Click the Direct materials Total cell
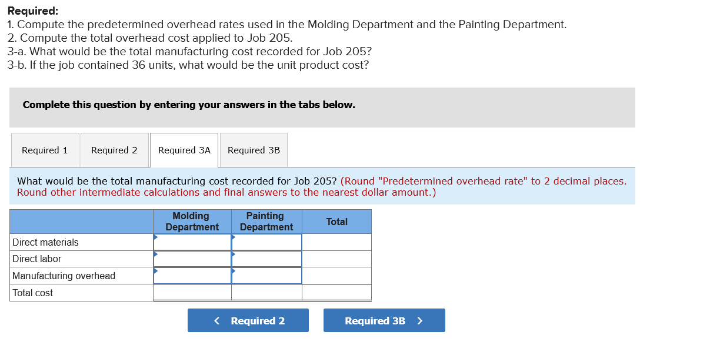710x362 pixels. 336,241
